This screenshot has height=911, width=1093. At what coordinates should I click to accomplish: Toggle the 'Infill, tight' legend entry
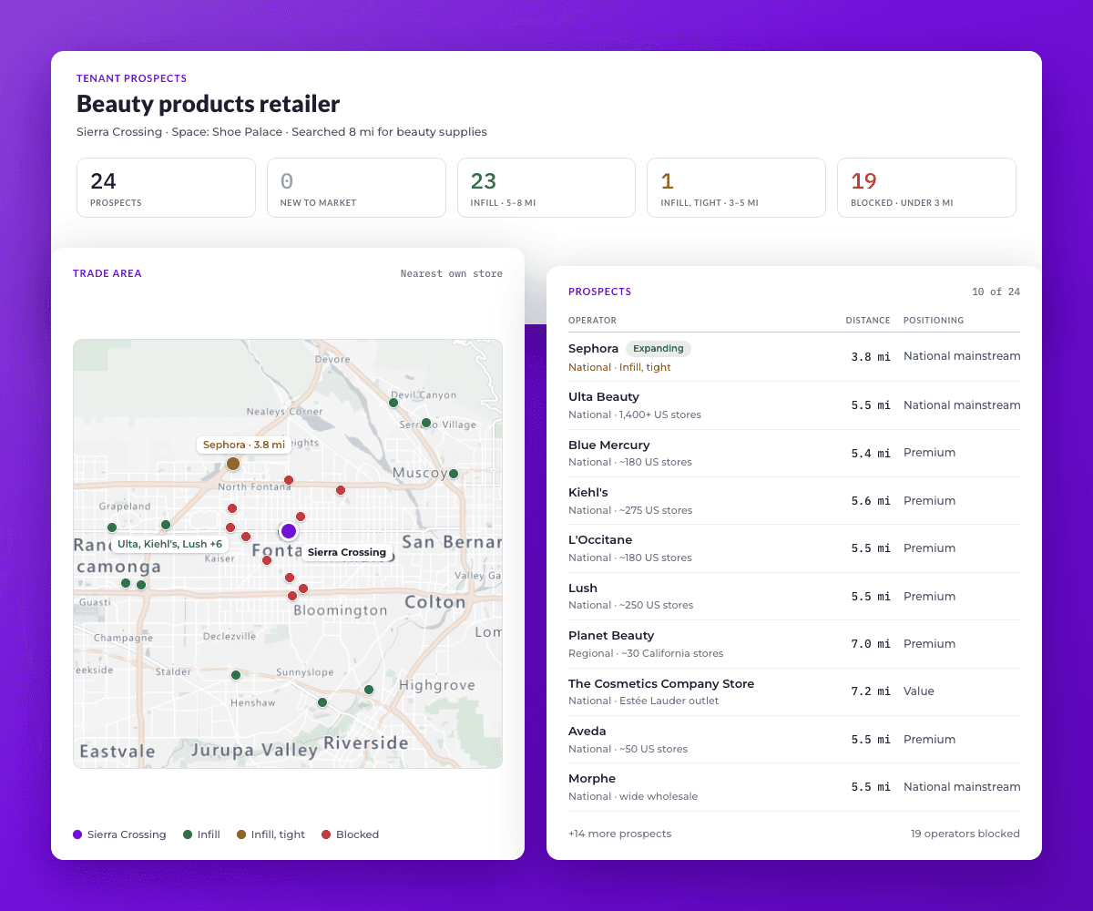click(x=271, y=834)
